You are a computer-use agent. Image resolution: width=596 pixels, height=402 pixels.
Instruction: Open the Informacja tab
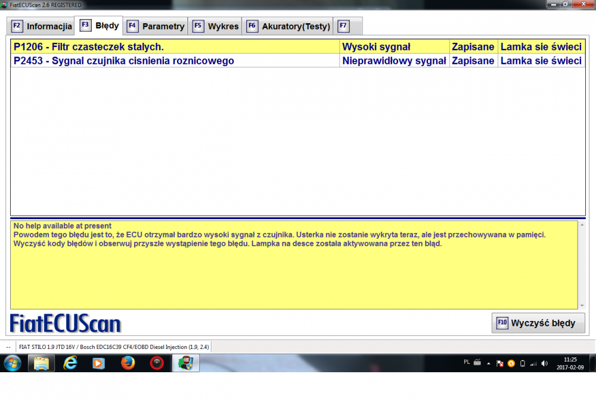coord(41,26)
